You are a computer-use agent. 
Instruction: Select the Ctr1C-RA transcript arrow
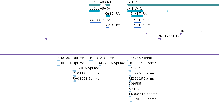(x=107, y=16)
